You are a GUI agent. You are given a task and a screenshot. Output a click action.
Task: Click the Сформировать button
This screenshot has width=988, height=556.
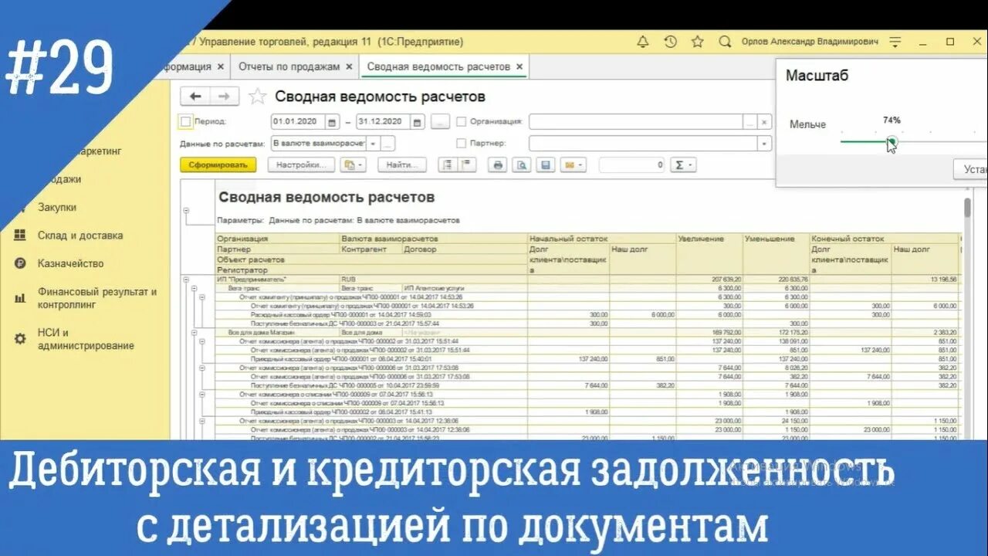(217, 164)
